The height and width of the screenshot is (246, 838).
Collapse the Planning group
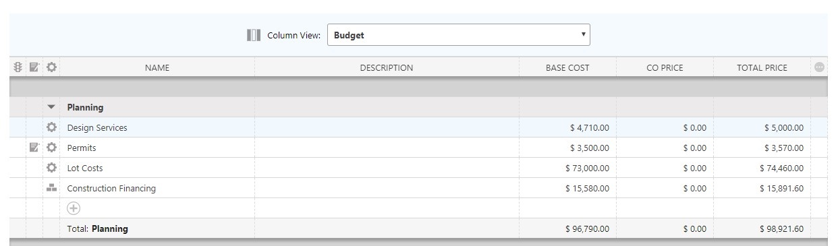point(51,107)
